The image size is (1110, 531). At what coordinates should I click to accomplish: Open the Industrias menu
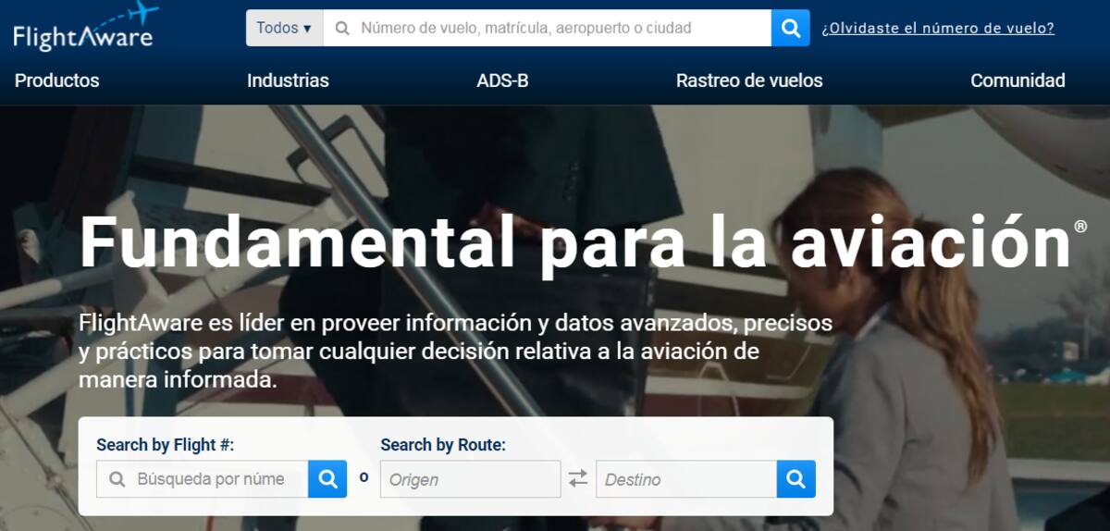288,80
